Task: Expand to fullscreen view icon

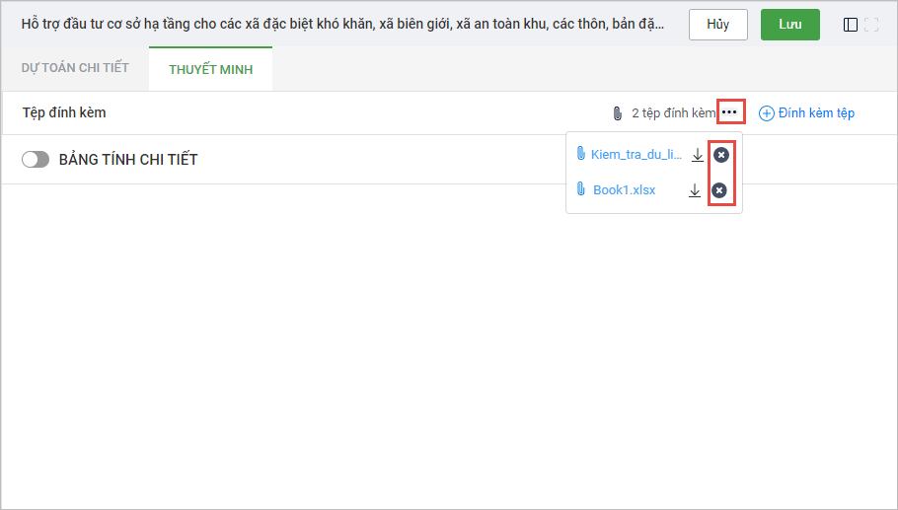Action: coord(871,25)
